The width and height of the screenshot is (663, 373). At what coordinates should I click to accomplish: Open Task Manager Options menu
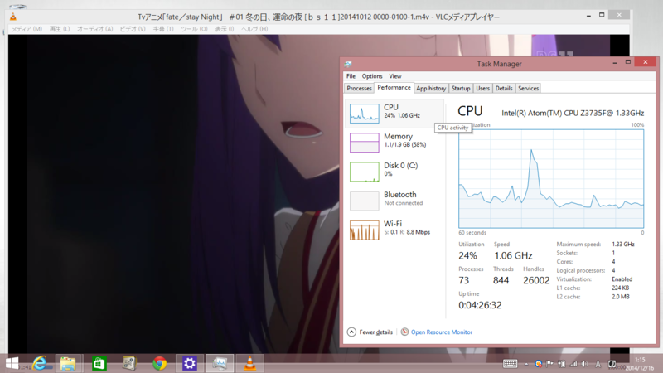click(371, 76)
